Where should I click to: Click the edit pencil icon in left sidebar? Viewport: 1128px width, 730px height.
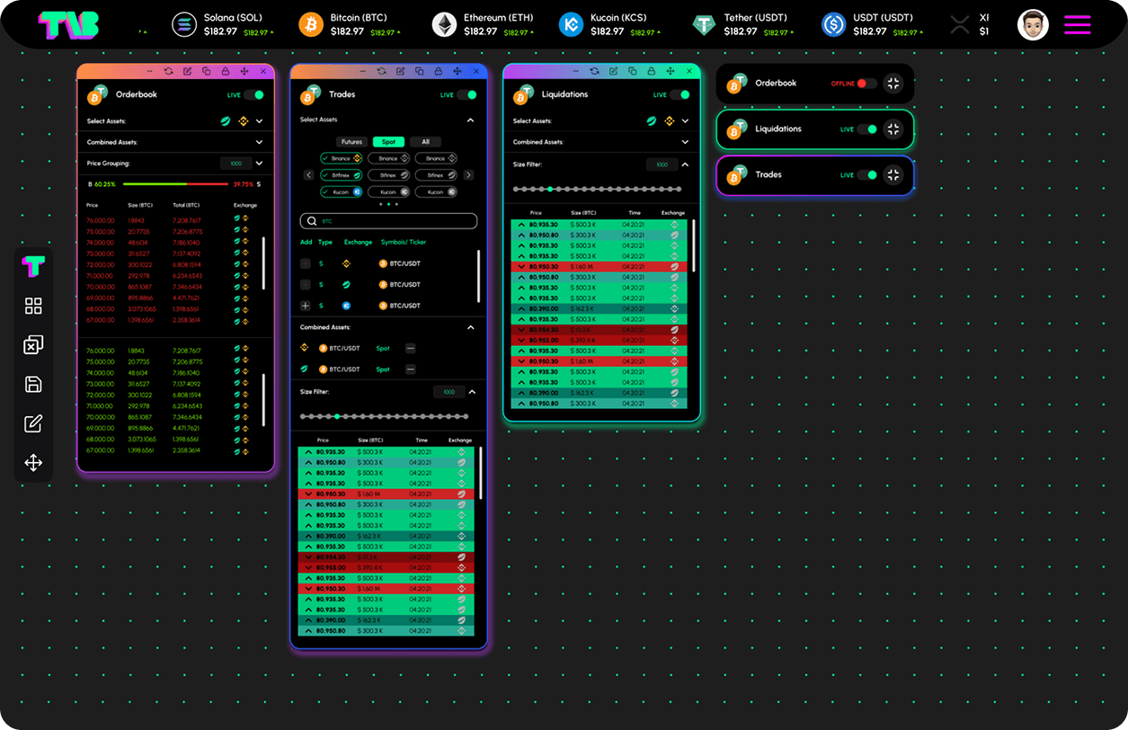pyautogui.click(x=33, y=423)
